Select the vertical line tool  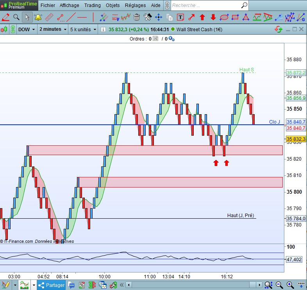[93, 17]
